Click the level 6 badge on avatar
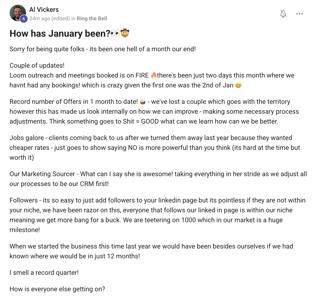Screen dimensions: 319x297 [x=24, y=19]
